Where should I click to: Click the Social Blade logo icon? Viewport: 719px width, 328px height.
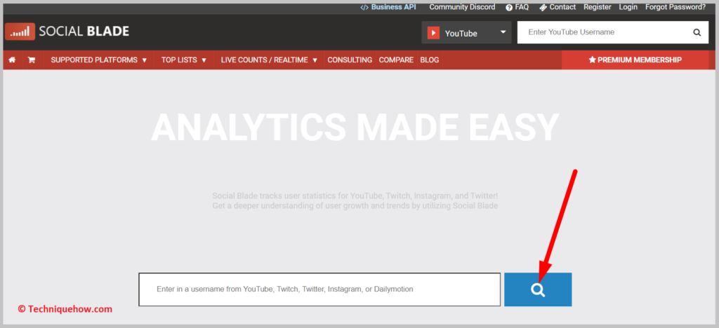(20, 32)
